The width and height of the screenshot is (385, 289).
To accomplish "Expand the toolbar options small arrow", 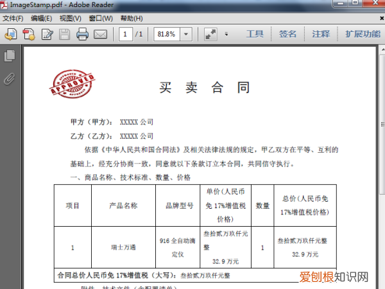I will 226,34.
